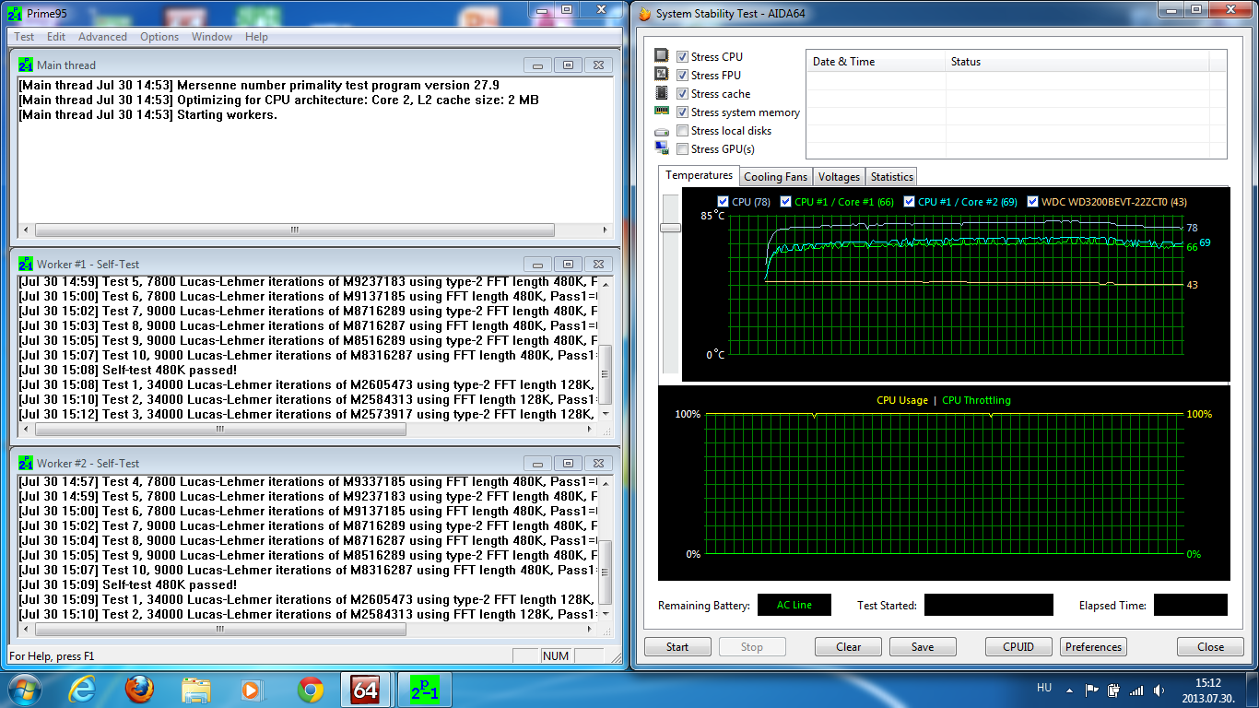Viewport: 1259px width, 708px height.
Task: Switch to Prime95 via its taskbar icon
Action: pyautogui.click(x=425, y=690)
